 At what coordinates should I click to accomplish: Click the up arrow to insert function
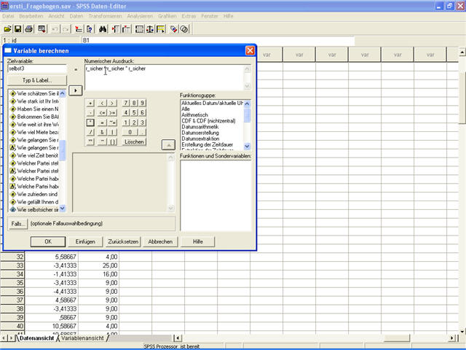167,144
